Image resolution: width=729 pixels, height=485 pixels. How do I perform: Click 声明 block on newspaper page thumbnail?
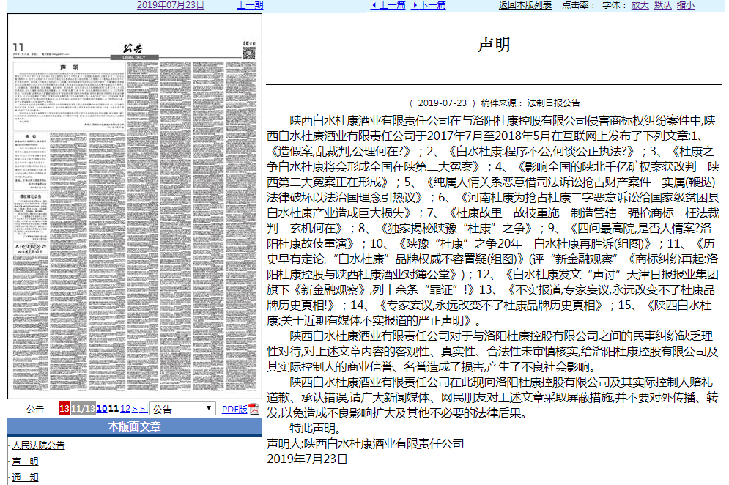pos(70,96)
